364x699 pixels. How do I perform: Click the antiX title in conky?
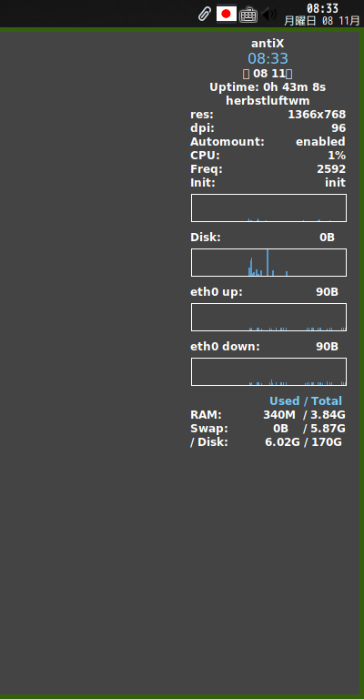(268, 44)
